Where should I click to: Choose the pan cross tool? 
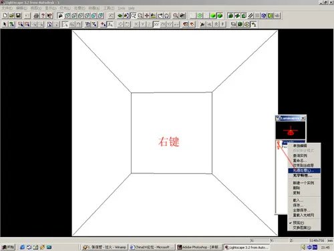[147, 15]
